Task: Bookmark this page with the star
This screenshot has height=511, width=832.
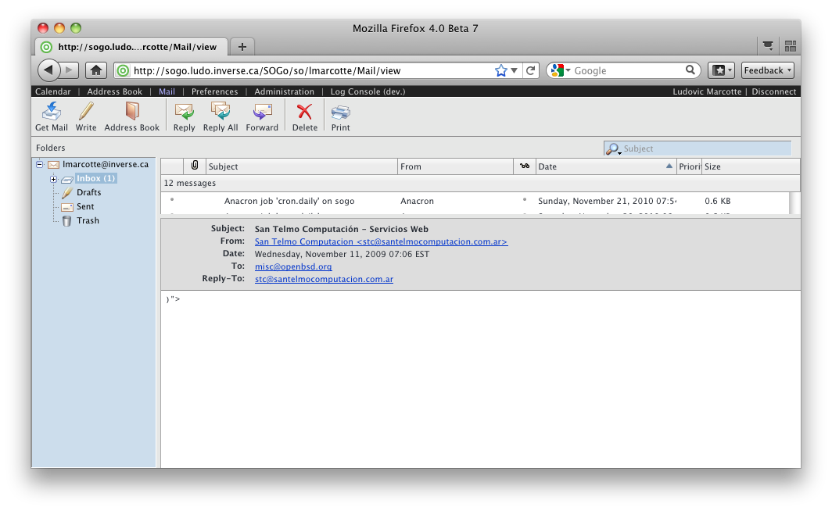Action: click(501, 70)
